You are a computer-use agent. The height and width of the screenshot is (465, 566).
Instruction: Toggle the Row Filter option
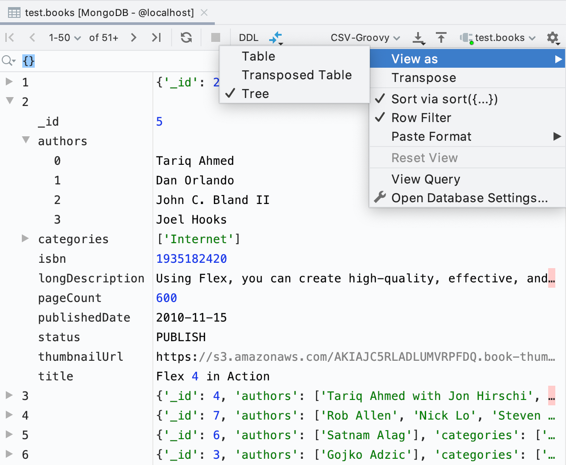point(467,118)
